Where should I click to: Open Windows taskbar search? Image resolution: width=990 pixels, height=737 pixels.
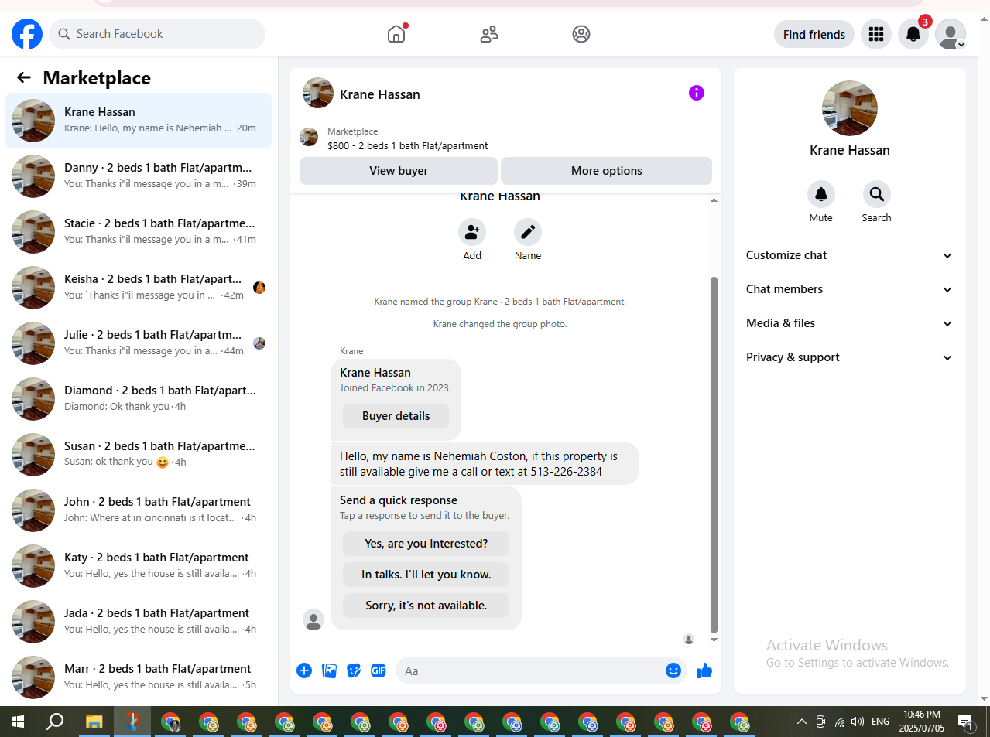55,722
